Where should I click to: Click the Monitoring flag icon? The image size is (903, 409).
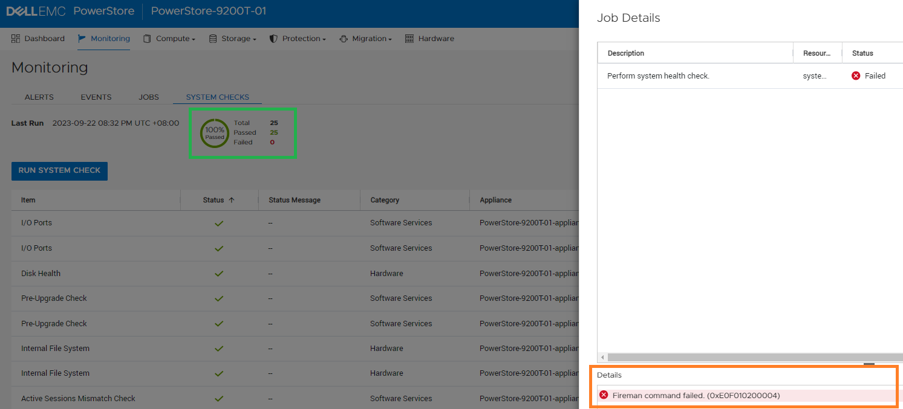click(82, 39)
